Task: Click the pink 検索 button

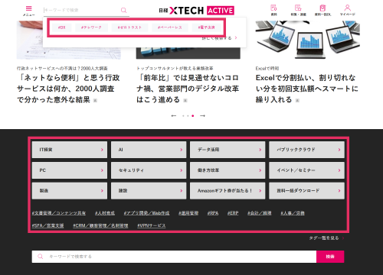Action: click(x=330, y=257)
